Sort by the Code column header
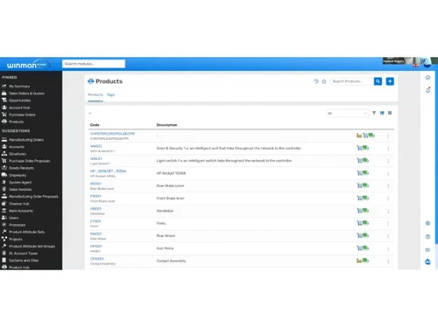 (x=95, y=125)
